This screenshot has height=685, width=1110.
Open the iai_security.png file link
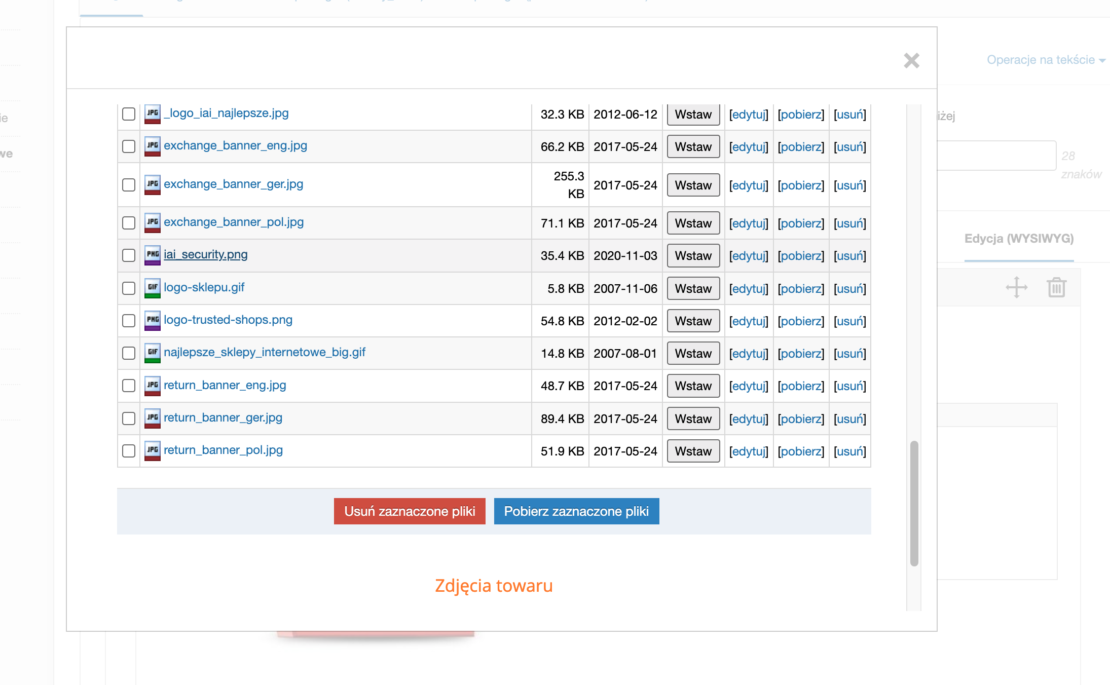(206, 254)
